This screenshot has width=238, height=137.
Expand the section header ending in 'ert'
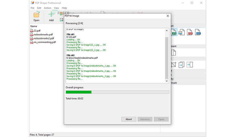(x=188, y=26)
